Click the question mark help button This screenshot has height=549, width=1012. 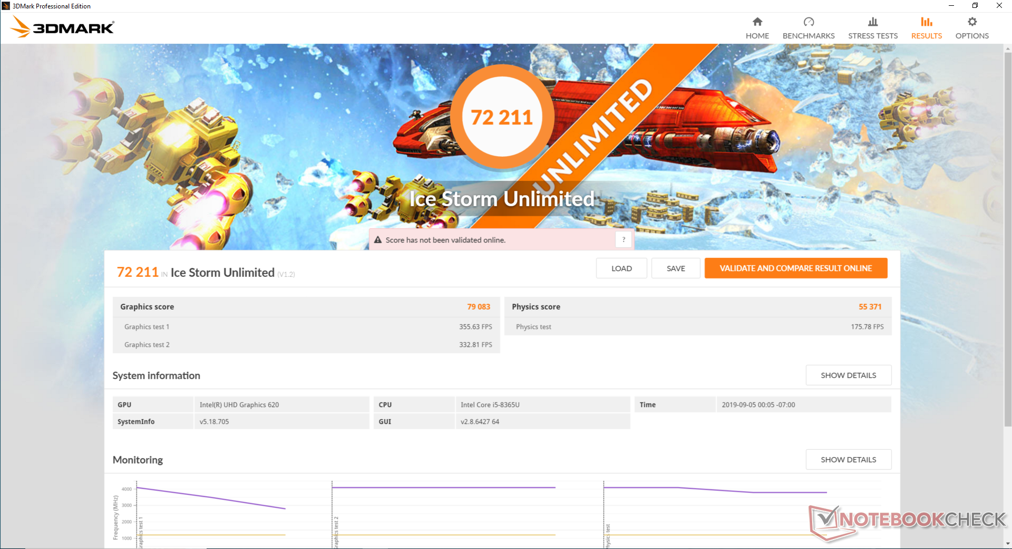point(624,239)
